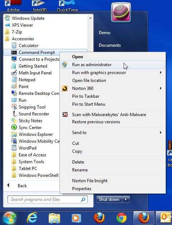Click the UAC shield icon in context menu

click(65, 65)
